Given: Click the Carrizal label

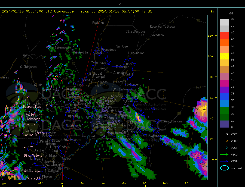Looking at the screenshot, I should tap(89, 136).
